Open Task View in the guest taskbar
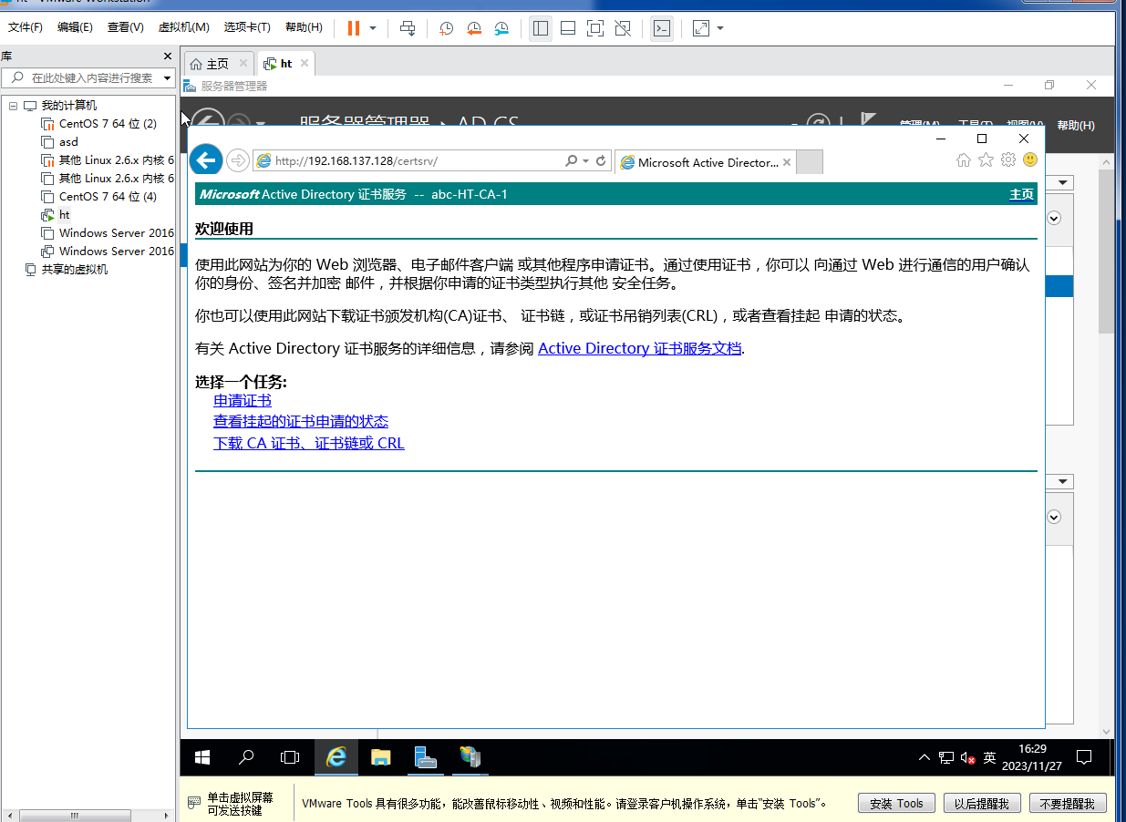Image resolution: width=1126 pixels, height=822 pixels. coord(290,757)
